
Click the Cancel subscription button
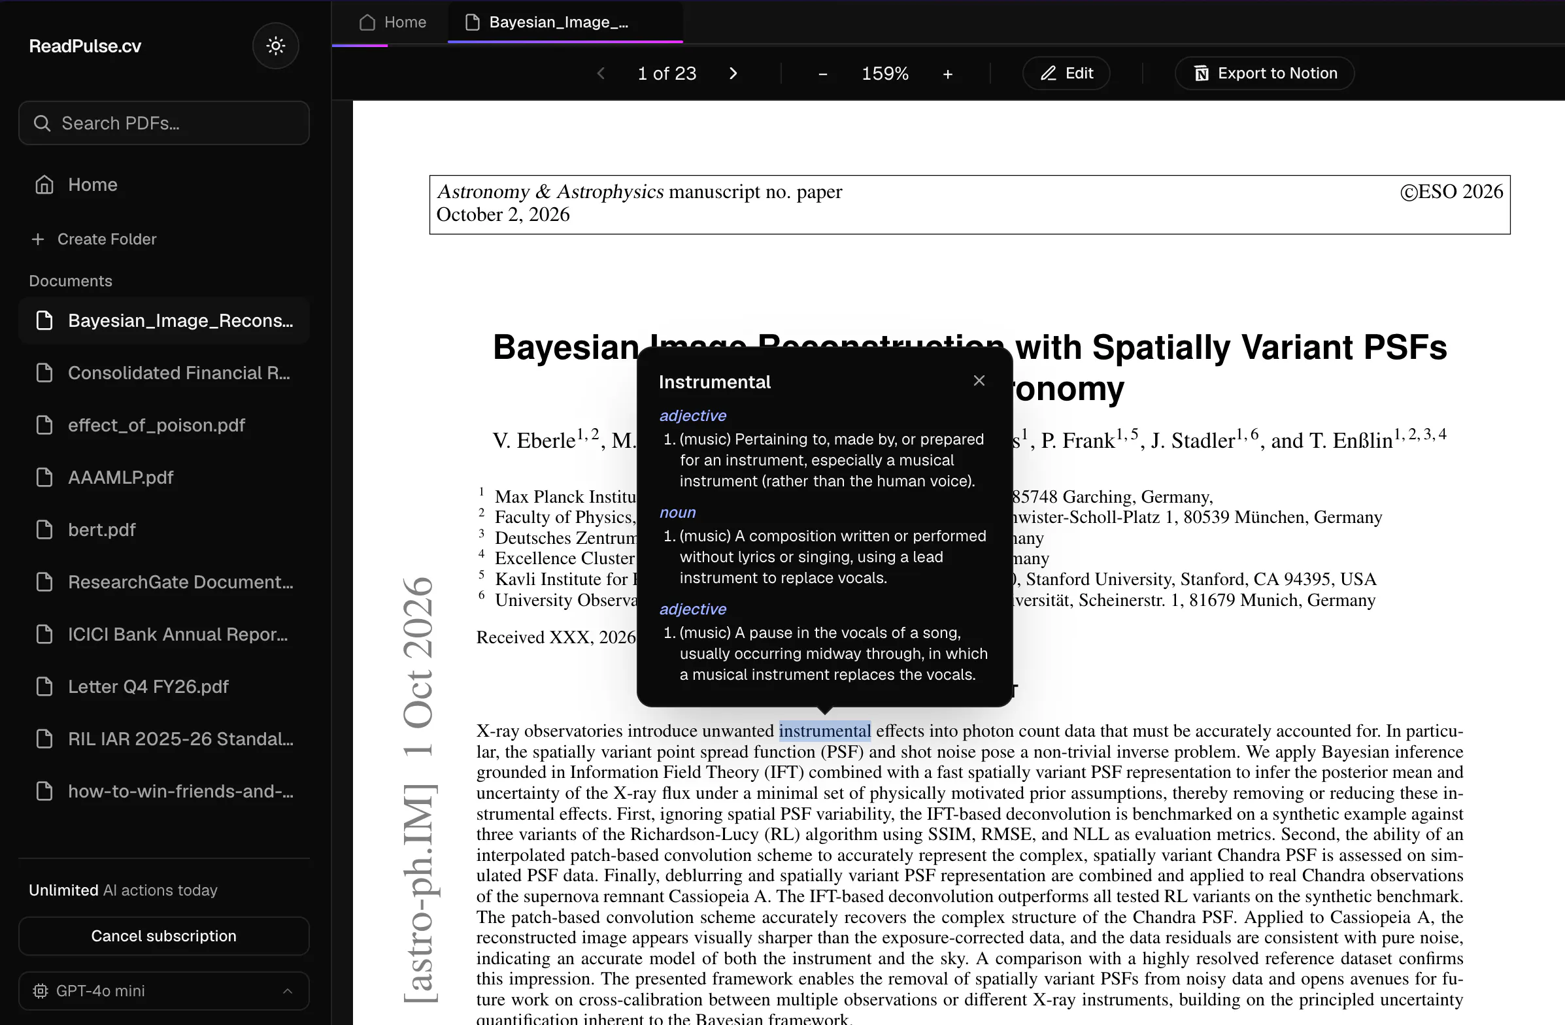point(163,936)
